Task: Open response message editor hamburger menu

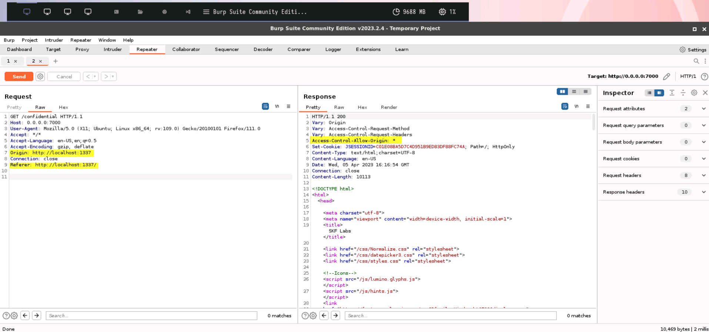Action: tap(588, 106)
